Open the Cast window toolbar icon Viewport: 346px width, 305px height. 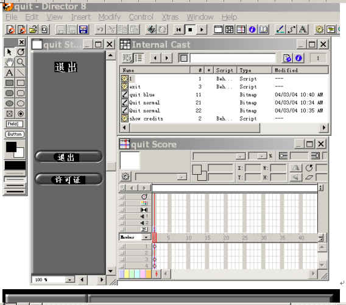coord(230,29)
